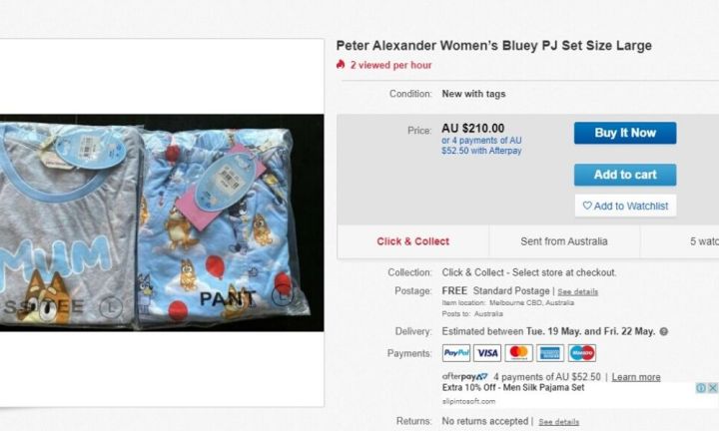The width and height of the screenshot is (719, 431).
Task: Click the Afterpay payments link under price
Action: (481, 146)
